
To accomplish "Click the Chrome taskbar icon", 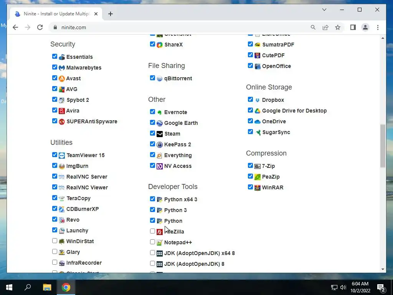I will 66,287.
